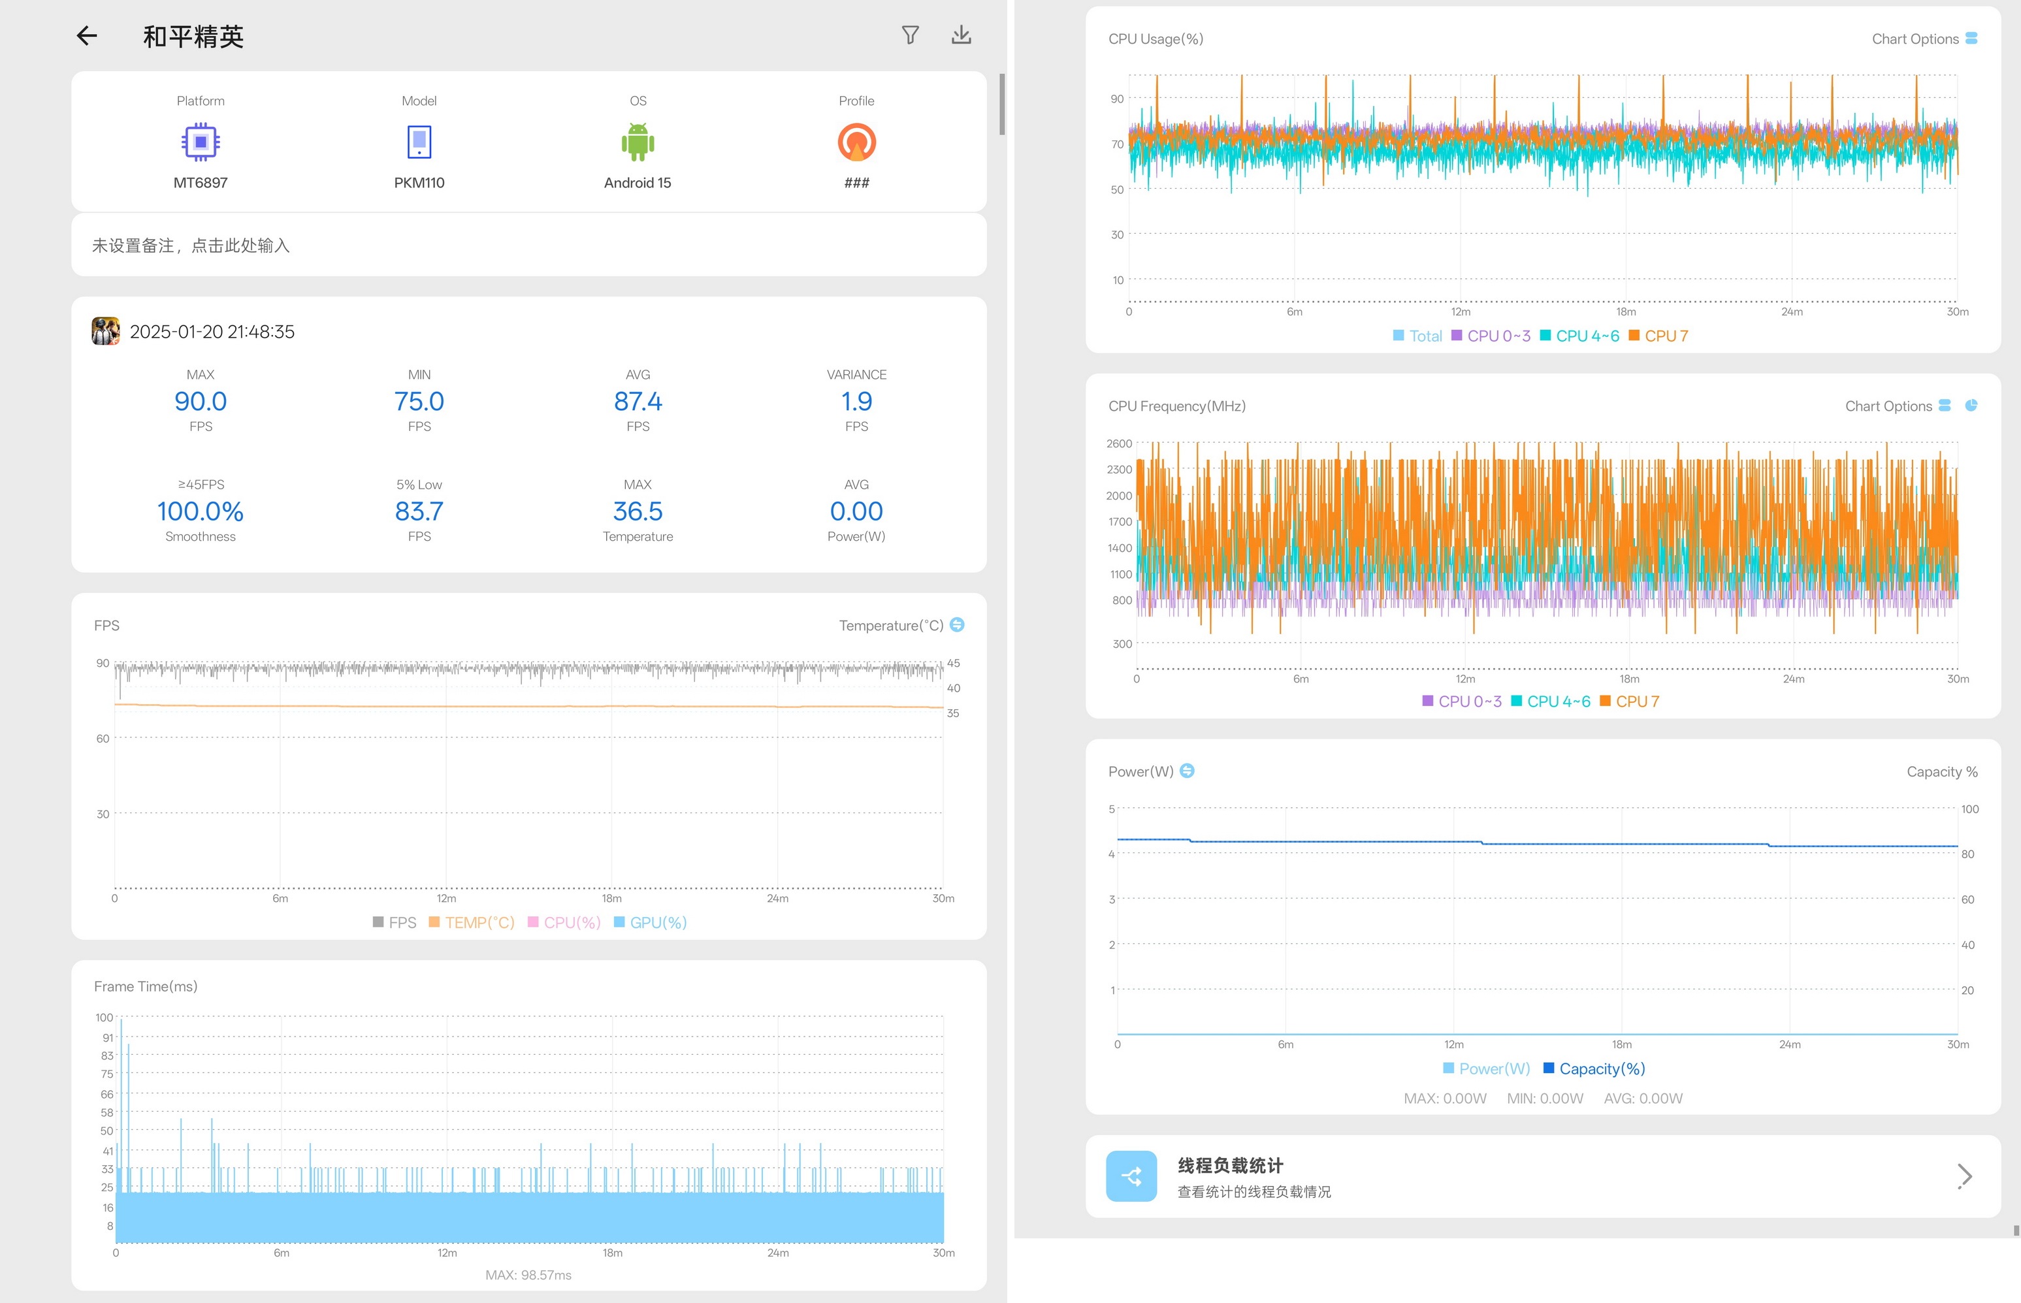Toggle CPU 0~3 in CPU Frequency legend
Image resolution: width=2021 pixels, height=1303 pixels.
click(x=1462, y=701)
